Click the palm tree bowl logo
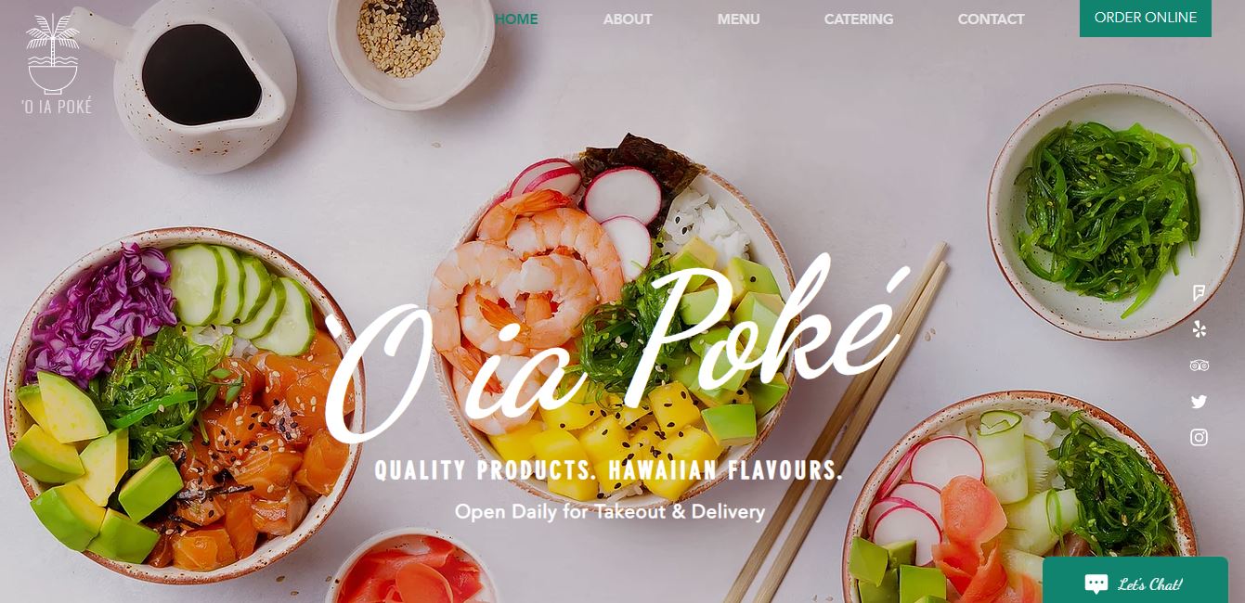The width and height of the screenshot is (1245, 603). [52, 54]
